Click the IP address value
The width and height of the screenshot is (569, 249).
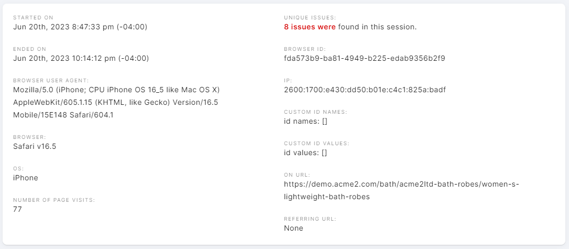point(365,90)
